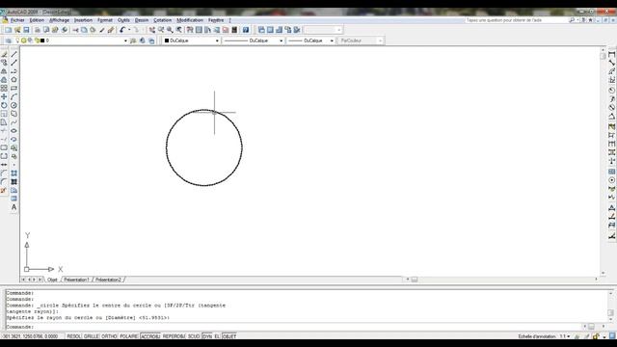
Task: Select the Construction line tool
Action: click(14, 63)
